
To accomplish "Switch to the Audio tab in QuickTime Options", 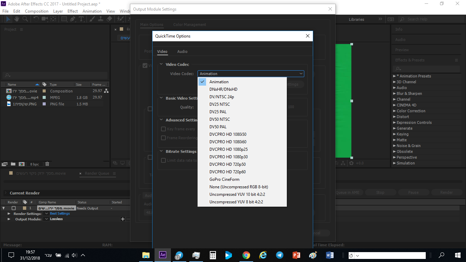I will click(x=182, y=52).
